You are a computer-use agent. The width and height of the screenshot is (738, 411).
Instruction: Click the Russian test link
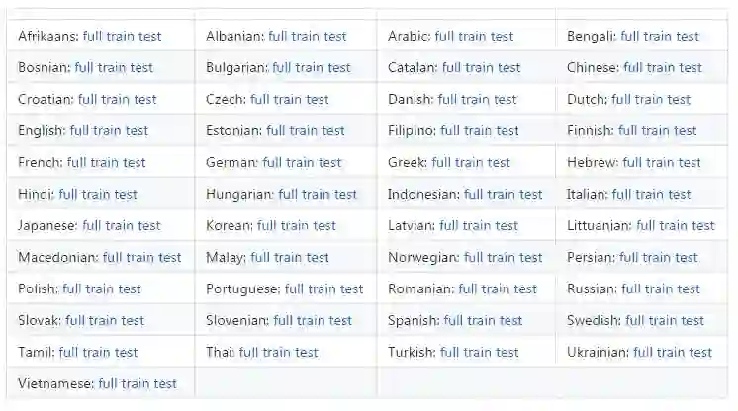pyautogui.click(x=688, y=289)
